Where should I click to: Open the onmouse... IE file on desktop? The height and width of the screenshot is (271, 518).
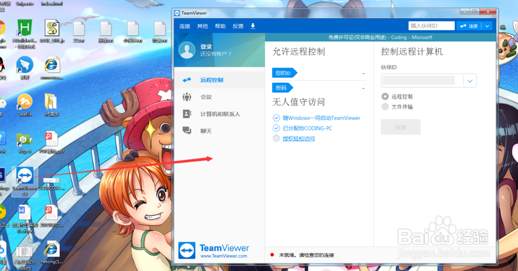click(51, 68)
